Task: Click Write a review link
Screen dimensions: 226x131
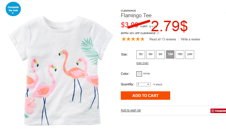Action: click(x=190, y=39)
